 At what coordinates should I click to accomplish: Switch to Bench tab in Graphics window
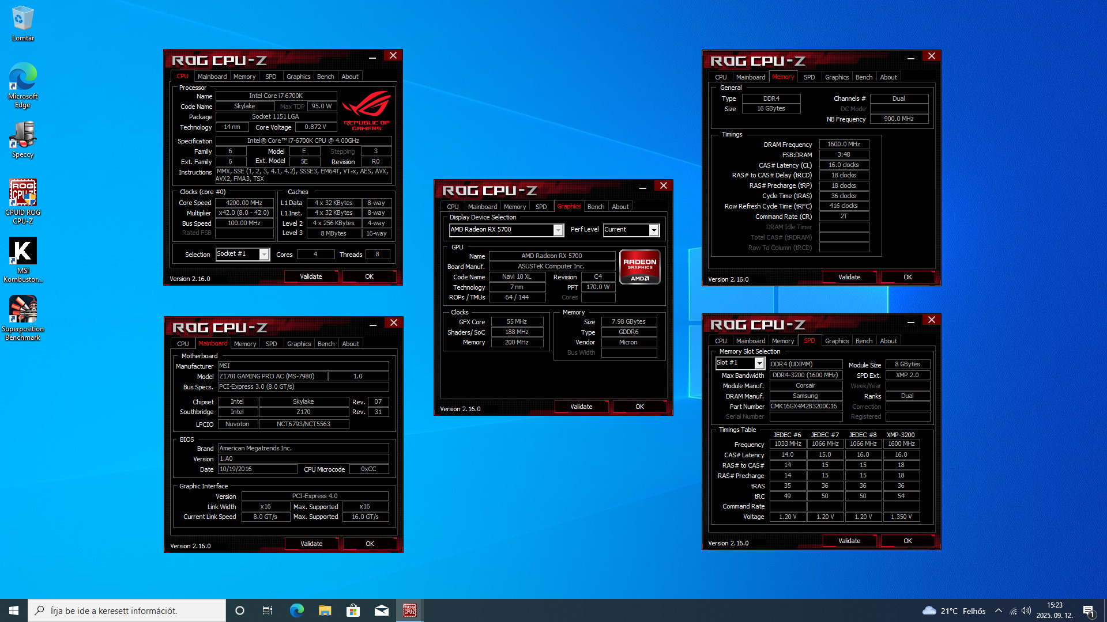[x=596, y=207]
